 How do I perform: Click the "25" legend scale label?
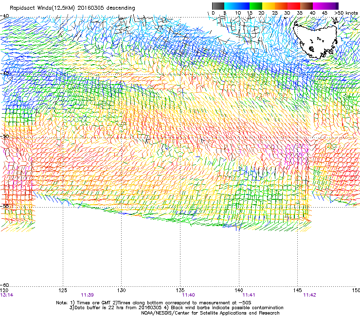pos(274,13)
